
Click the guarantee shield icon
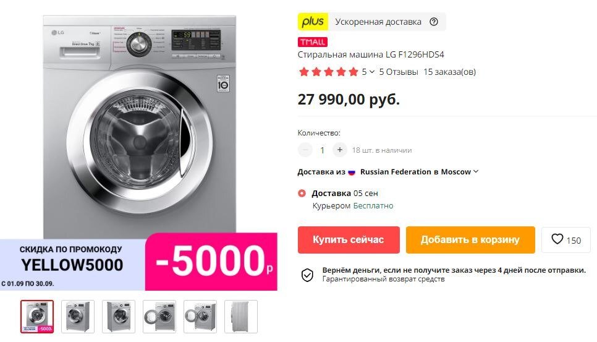307,275
